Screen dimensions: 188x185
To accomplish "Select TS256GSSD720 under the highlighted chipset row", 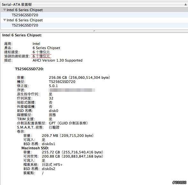I will (94, 15).
